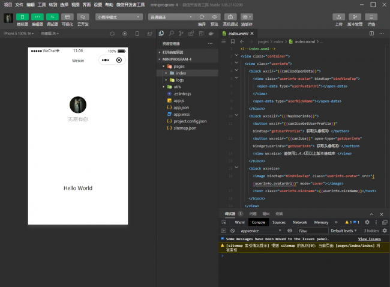Open the settings (设置) menu
390x287 pixels.
98,5
